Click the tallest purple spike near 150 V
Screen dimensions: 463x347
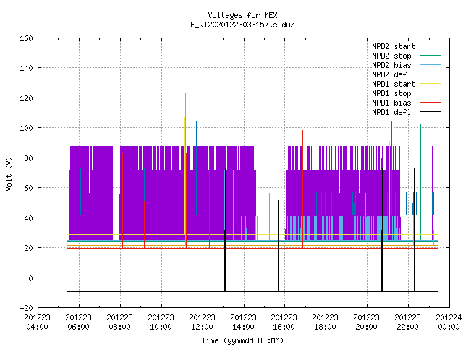pyautogui.click(x=195, y=98)
